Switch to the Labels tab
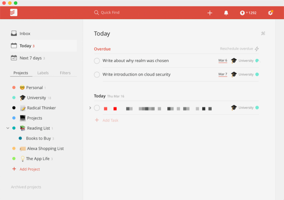Screen dimensions: 284x200 click(43, 73)
